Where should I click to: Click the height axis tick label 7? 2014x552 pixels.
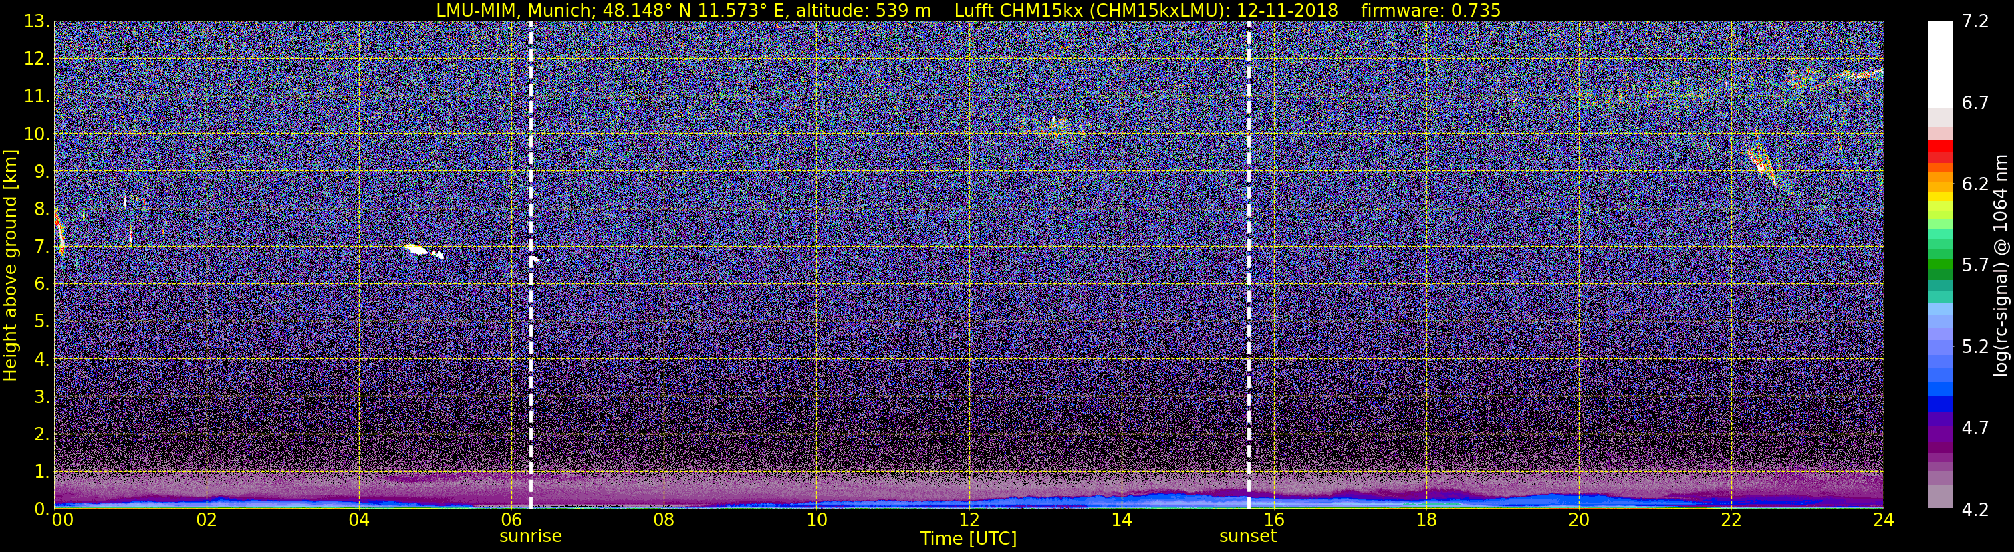(41, 247)
